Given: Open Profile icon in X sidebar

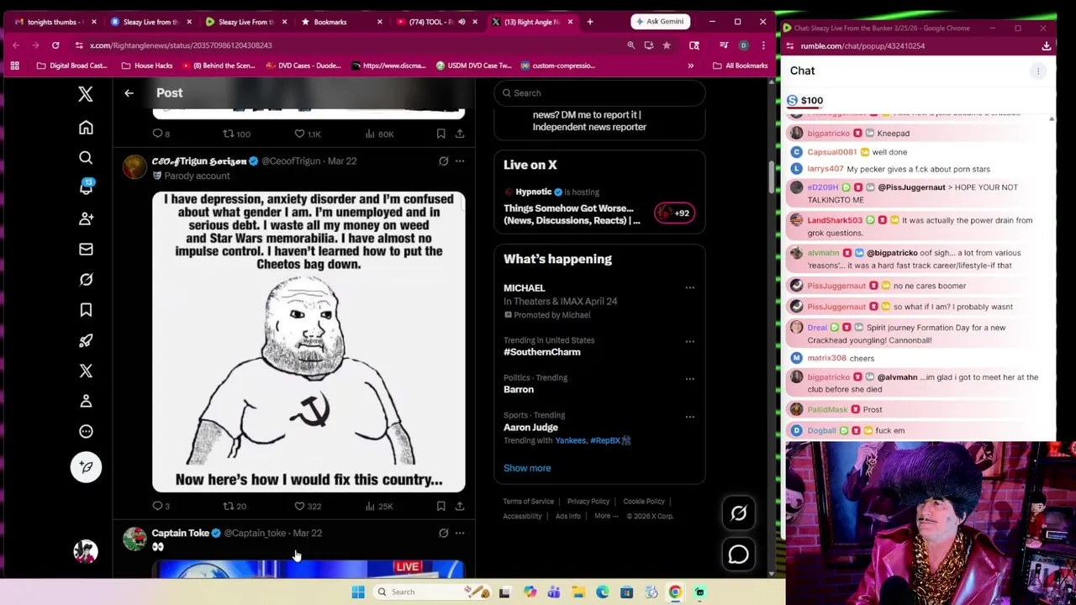Looking at the screenshot, I should [x=86, y=401].
